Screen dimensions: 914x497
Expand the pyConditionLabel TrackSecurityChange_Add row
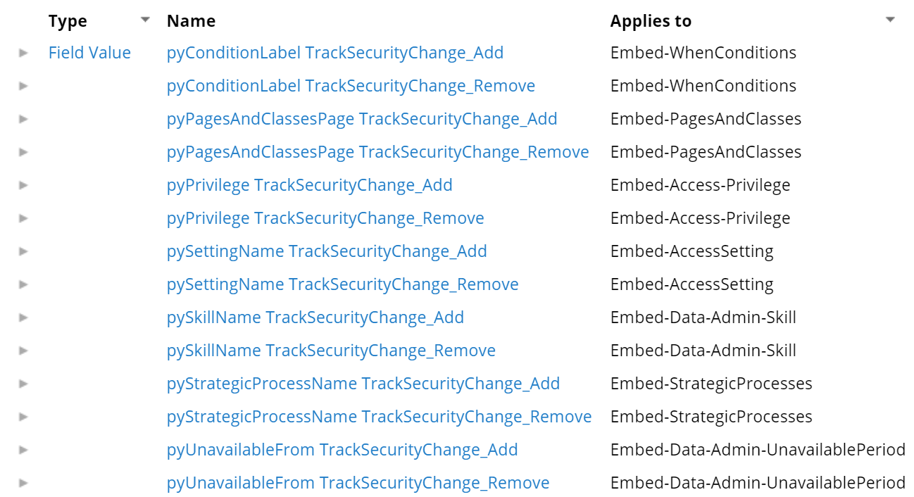(x=23, y=53)
